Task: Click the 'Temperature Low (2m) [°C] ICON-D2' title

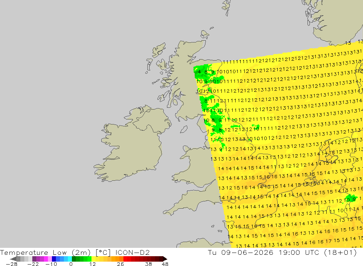Action: click(75, 252)
